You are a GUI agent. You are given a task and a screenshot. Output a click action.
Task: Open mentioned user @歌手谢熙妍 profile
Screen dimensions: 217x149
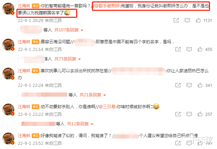(107, 6)
